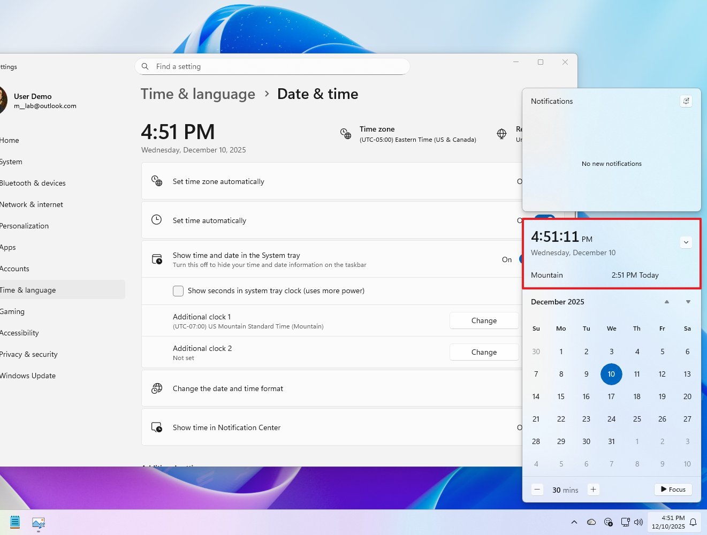Expand hidden icons with the taskbar chevron
The width and height of the screenshot is (707, 535).
tap(574, 522)
